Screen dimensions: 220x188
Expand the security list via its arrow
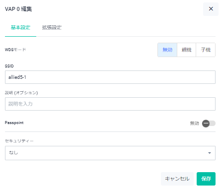pos(210,153)
